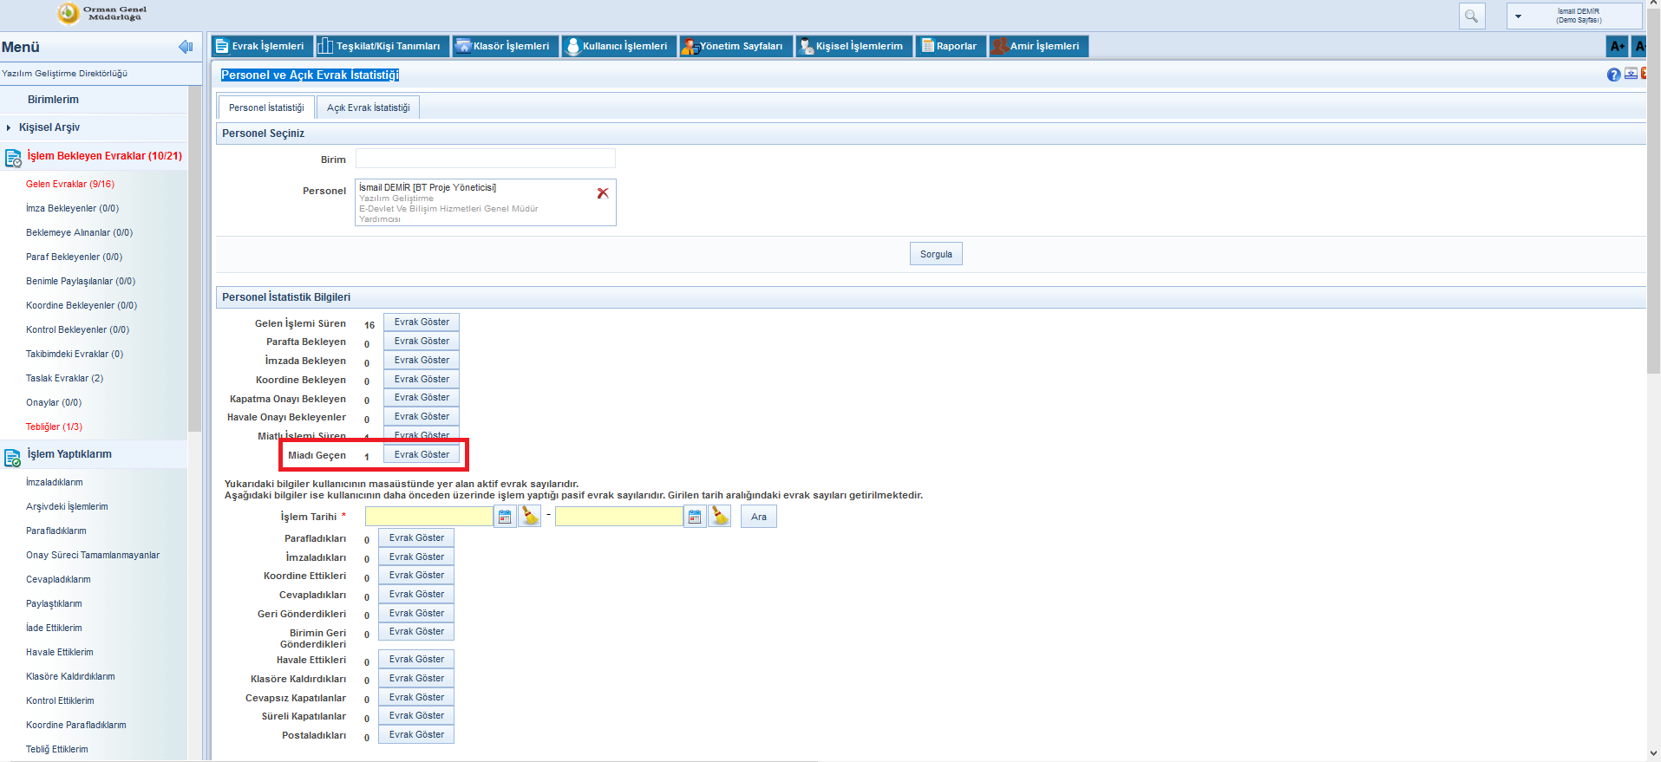Switch to Açık Evrak İstatistiği tab
Image resolution: width=1661 pixels, height=762 pixels.
[368, 107]
